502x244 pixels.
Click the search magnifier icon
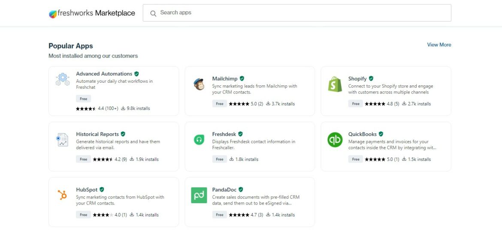153,13
